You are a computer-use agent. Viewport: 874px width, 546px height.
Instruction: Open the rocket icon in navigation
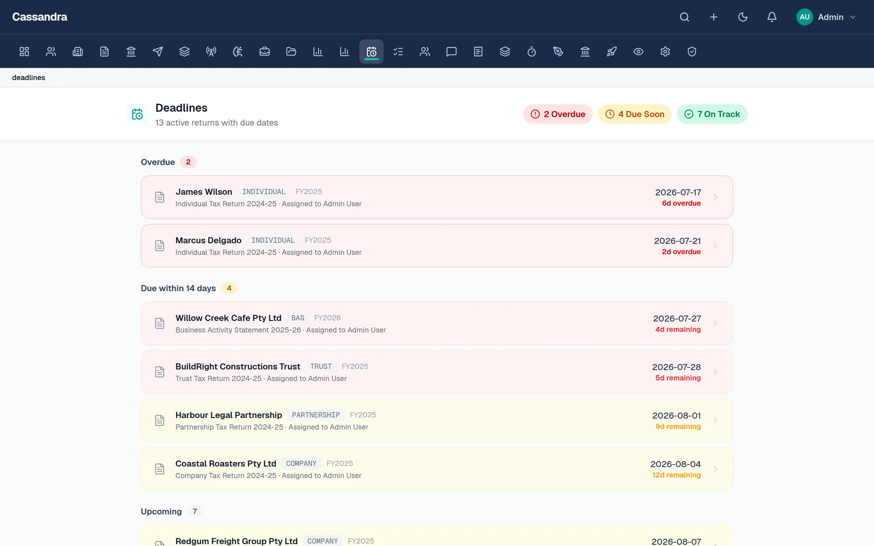tap(612, 51)
